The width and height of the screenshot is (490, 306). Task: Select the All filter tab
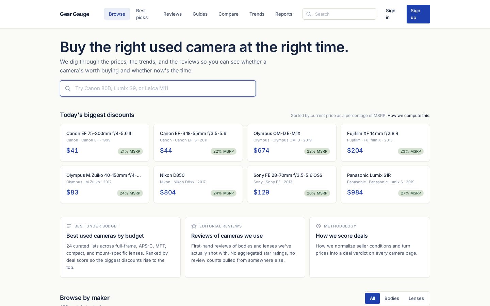372,298
